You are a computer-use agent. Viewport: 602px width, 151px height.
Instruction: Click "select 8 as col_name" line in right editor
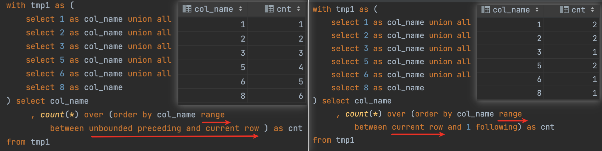(377, 88)
